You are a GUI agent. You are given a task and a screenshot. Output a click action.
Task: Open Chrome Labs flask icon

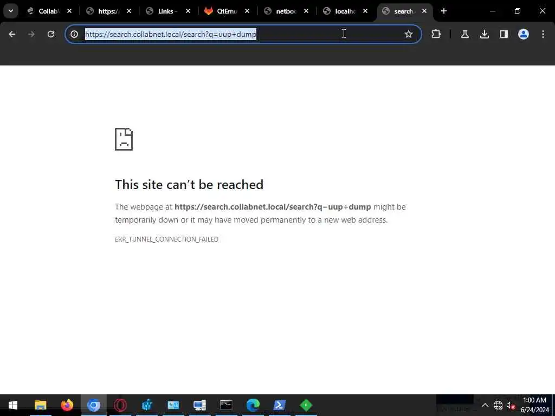click(x=464, y=34)
